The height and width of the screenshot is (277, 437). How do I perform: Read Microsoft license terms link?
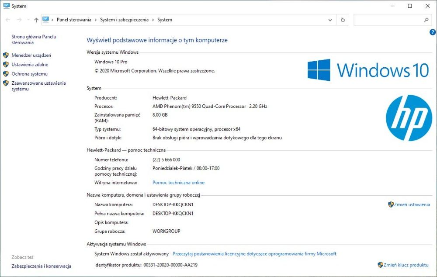tap(254, 253)
